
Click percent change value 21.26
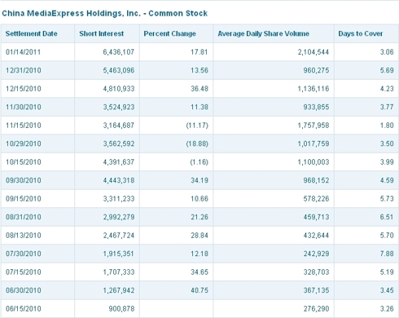199,217
